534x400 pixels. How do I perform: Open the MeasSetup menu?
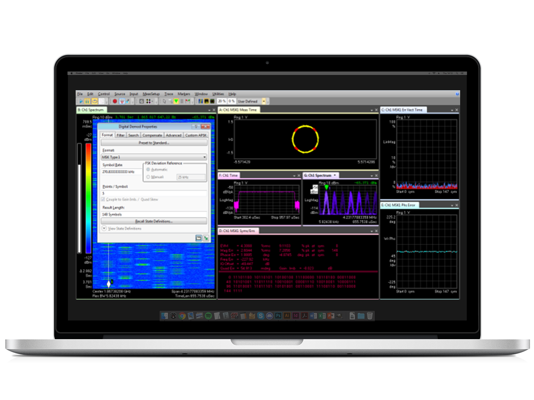pyautogui.click(x=152, y=94)
